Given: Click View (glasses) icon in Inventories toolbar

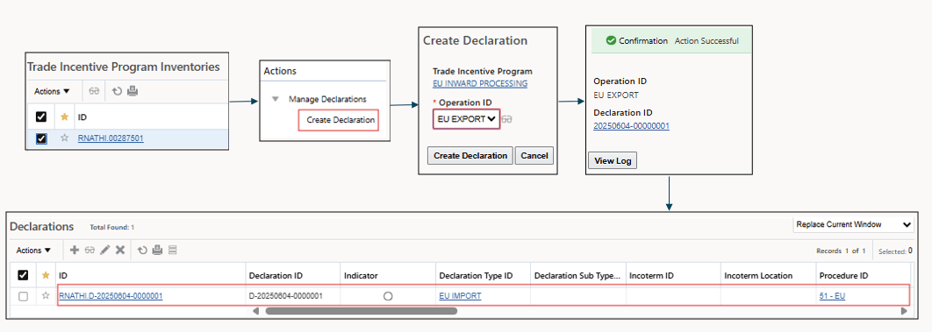Looking at the screenshot, I should pyautogui.click(x=94, y=91).
